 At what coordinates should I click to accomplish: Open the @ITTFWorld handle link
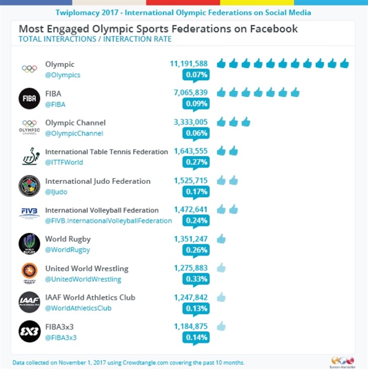[x=64, y=163]
